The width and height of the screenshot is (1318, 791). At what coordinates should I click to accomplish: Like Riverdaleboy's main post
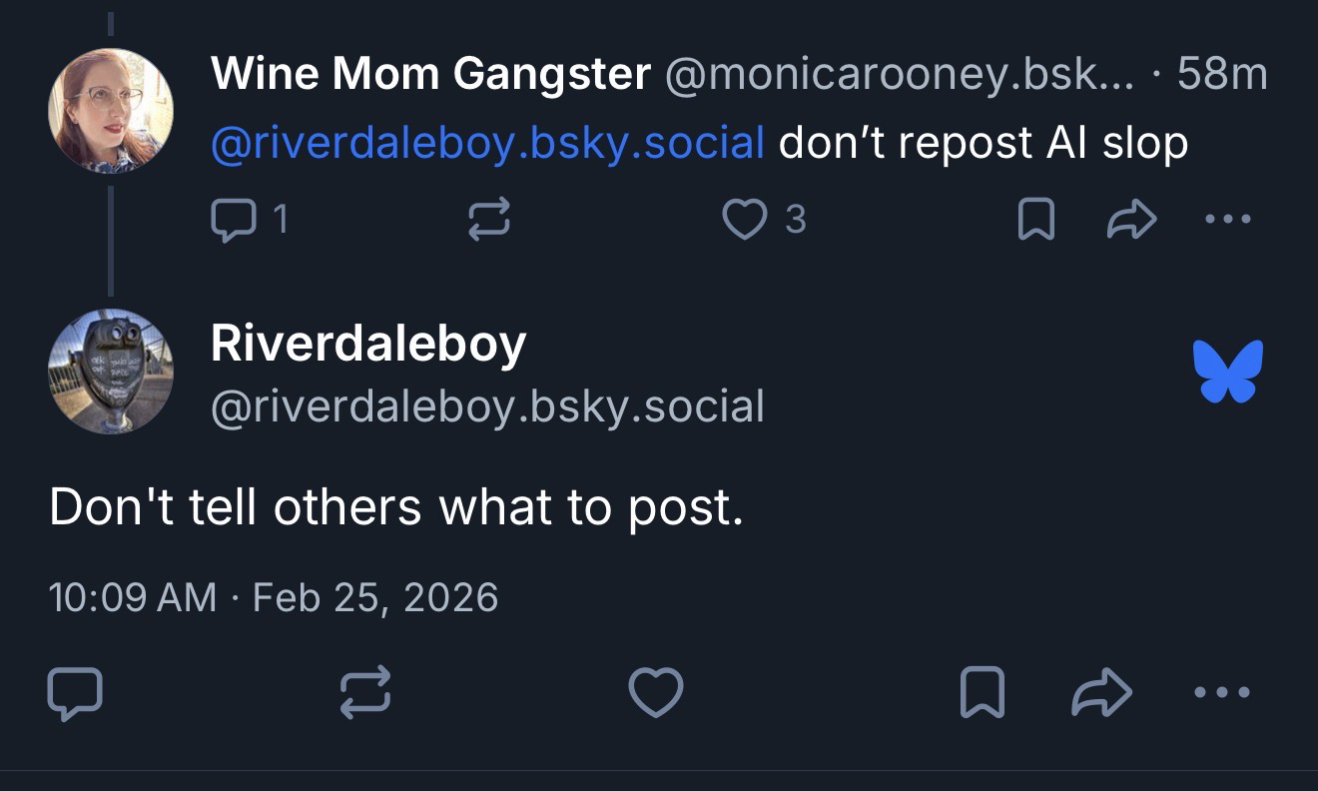pyautogui.click(x=655, y=692)
